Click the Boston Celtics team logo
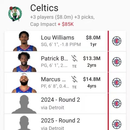The height and width of the screenshot is (130, 130). [x=15, y=14]
